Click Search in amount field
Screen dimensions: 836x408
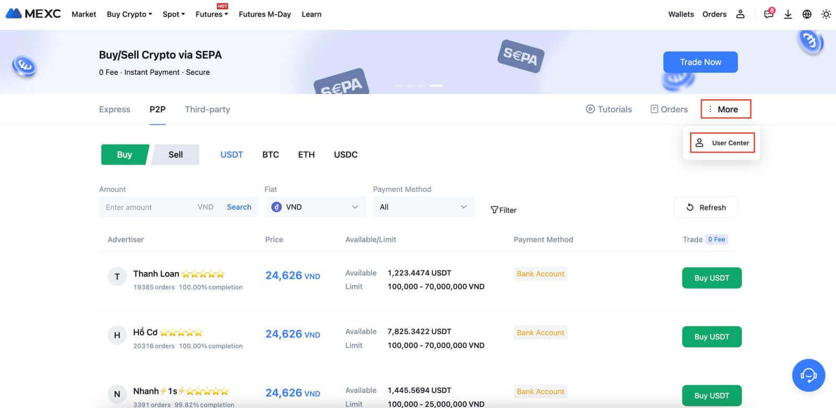tap(239, 207)
